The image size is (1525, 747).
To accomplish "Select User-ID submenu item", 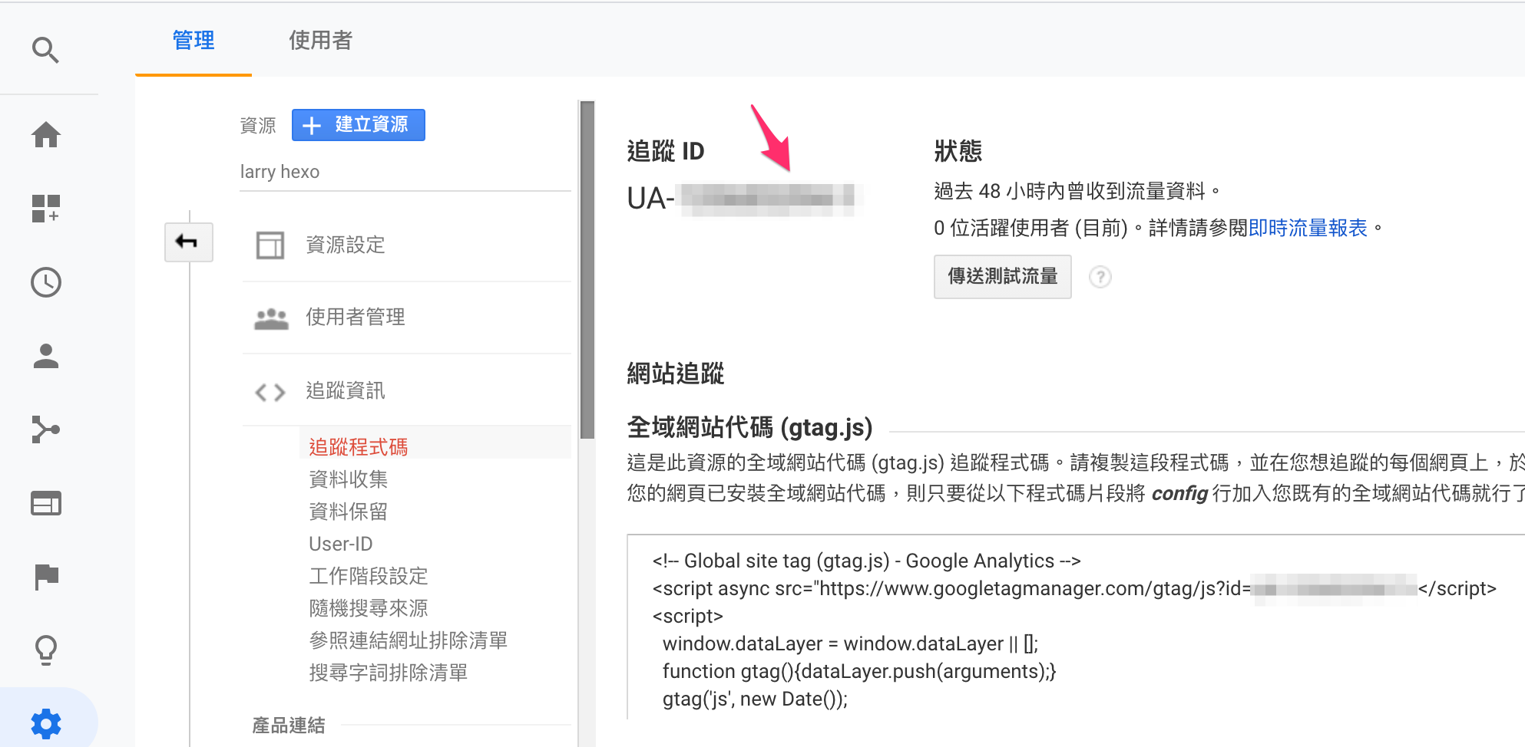I will pos(340,544).
